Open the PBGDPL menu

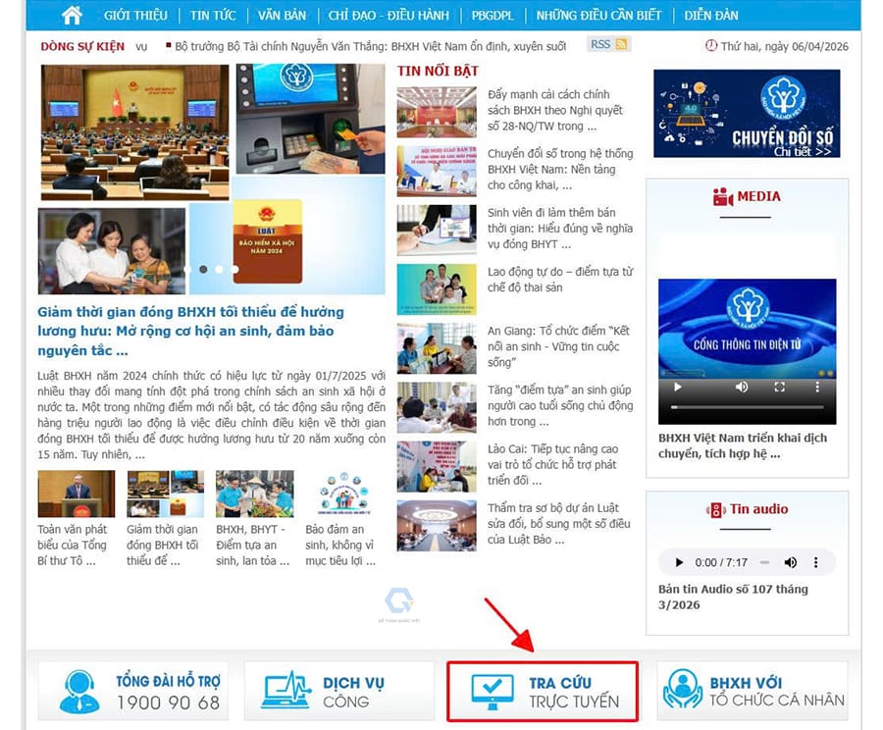493,16
